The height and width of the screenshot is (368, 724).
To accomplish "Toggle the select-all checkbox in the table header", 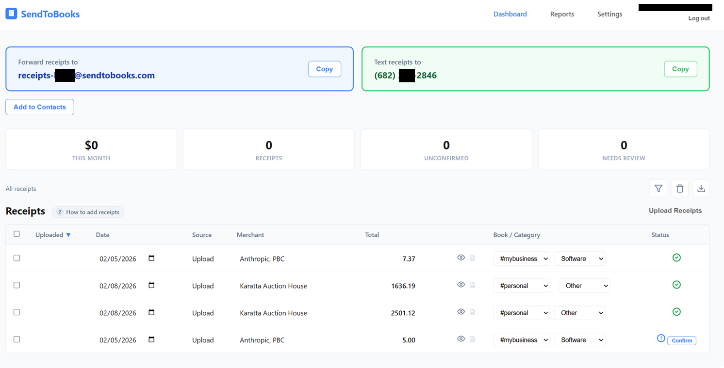I will tap(16, 233).
